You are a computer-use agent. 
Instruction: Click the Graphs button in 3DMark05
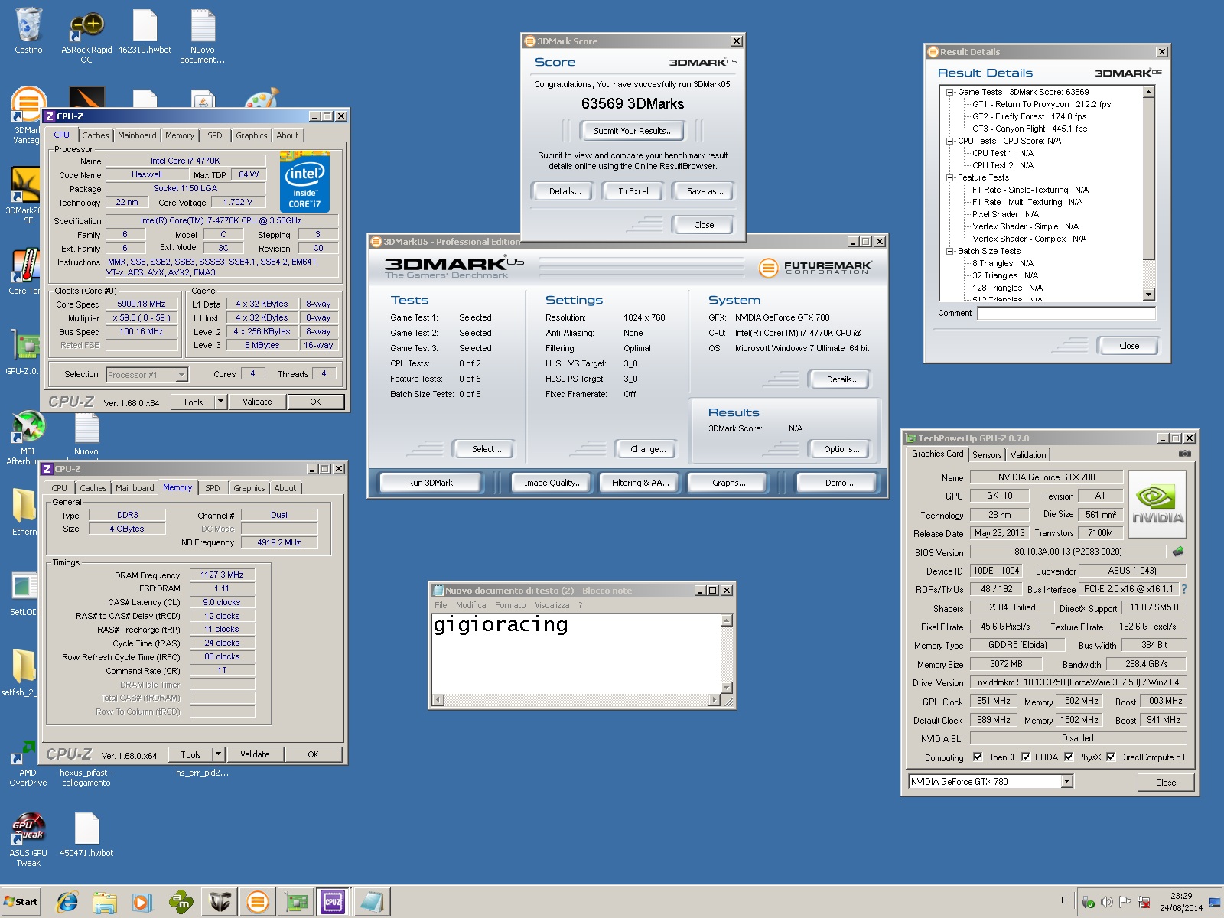tap(728, 483)
